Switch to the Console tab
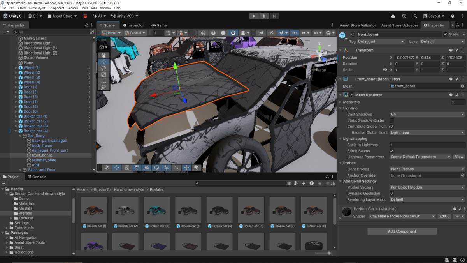 click(x=37, y=177)
